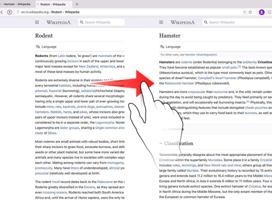Click the reader view icon in the address bar

pos(245,12)
